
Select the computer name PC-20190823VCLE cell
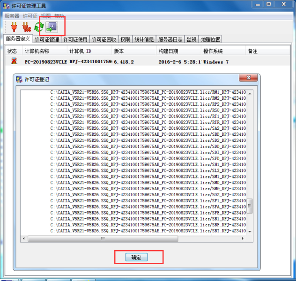point(46,62)
